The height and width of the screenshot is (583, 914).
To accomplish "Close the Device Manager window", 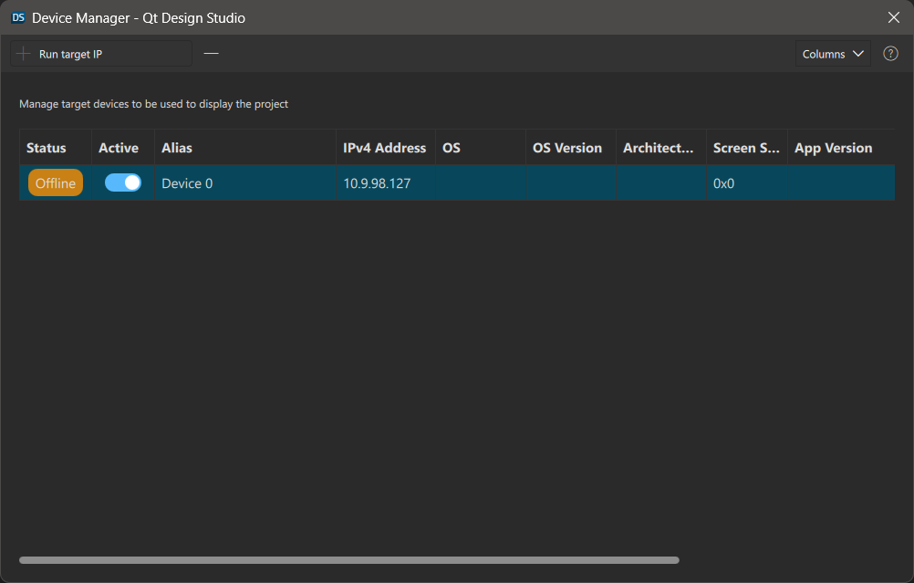I will click(x=893, y=17).
